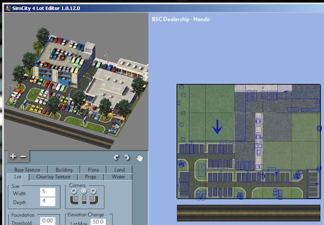The height and width of the screenshot is (225, 324).
Task: Switch to the Props tab
Action: pos(91,177)
